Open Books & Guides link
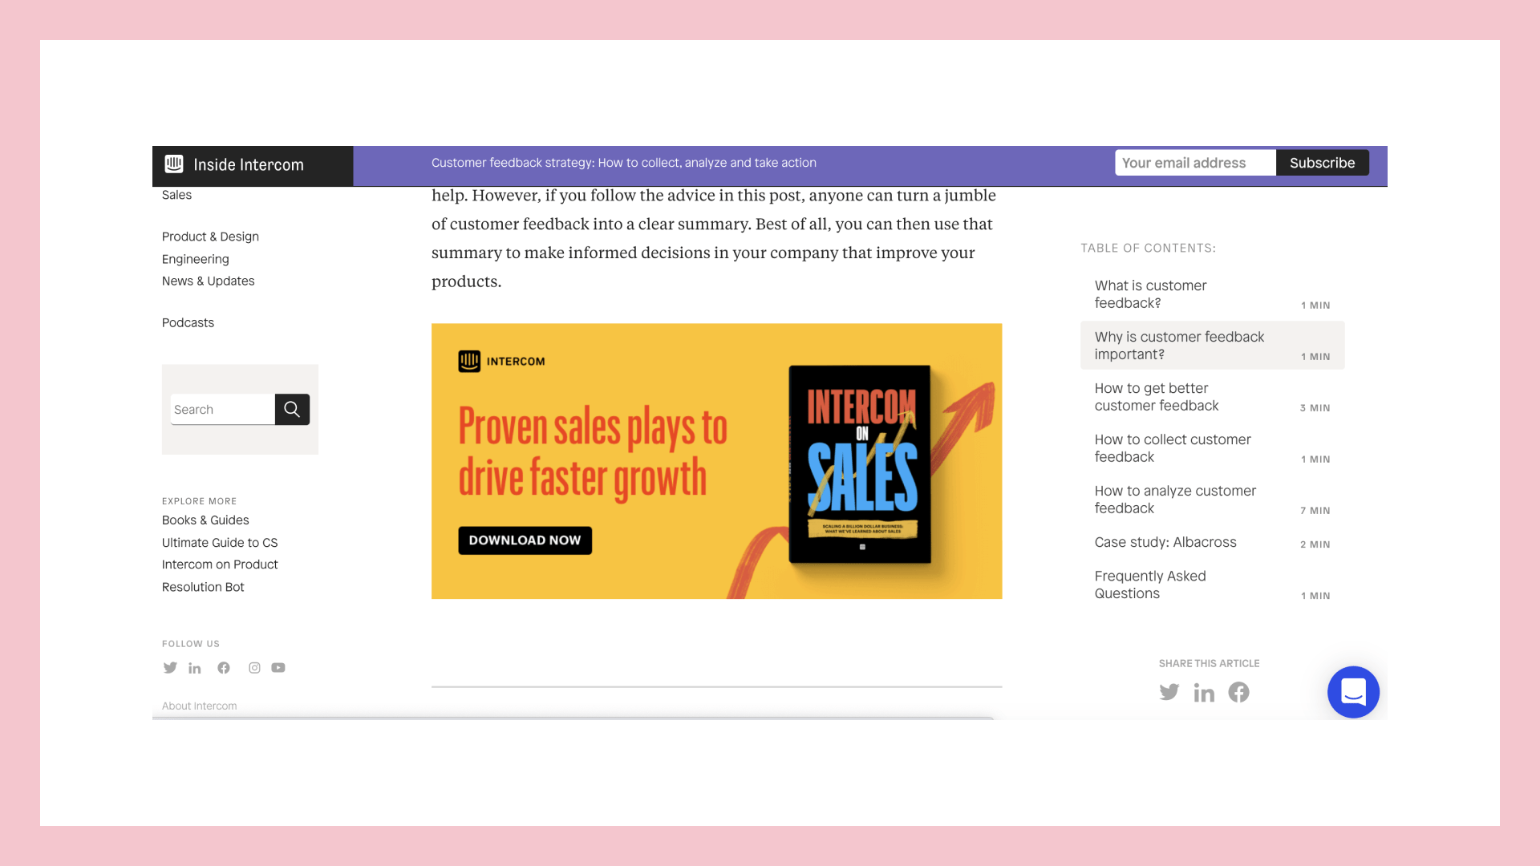The width and height of the screenshot is (1540, 866). pyautogui.click(x=205, y=520)
